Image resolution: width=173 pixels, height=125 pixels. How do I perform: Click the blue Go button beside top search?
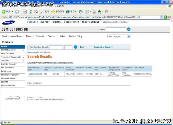(129, 29)
